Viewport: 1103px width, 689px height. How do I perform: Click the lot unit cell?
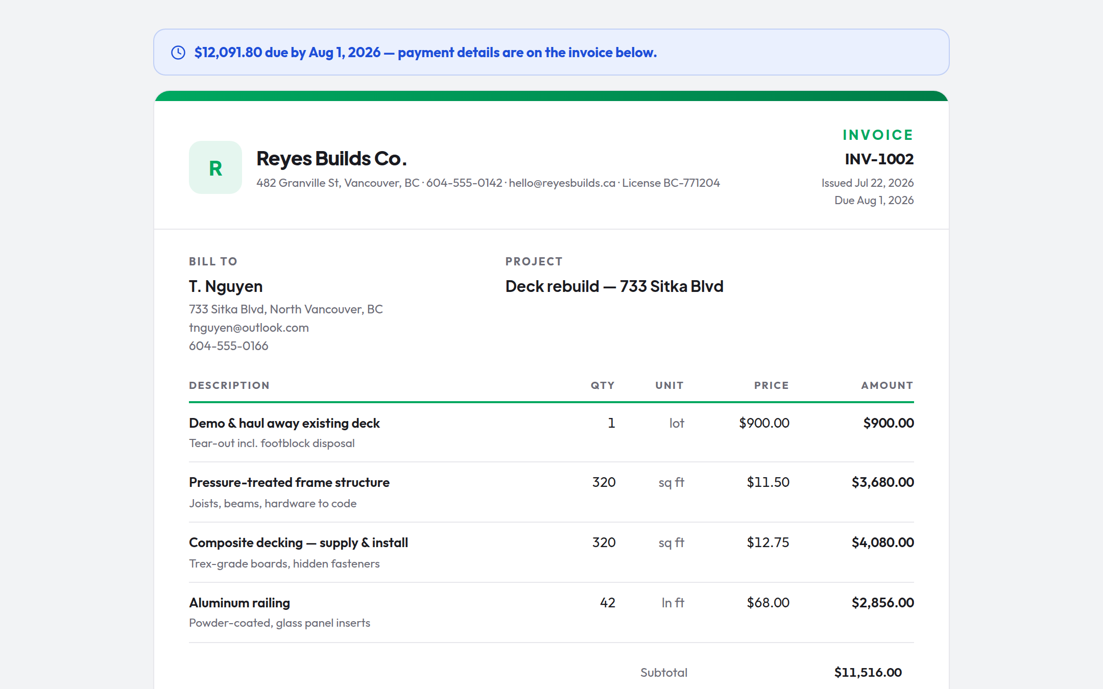(677, 423)
